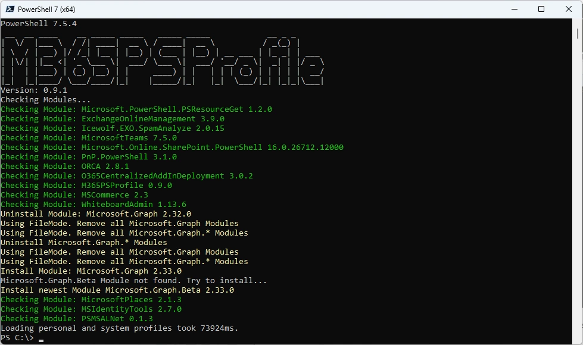Click the M365PSProfile ASCII art banner
Image resolution: width=583 pixels, height=345 pixels.
pos(162,61)
